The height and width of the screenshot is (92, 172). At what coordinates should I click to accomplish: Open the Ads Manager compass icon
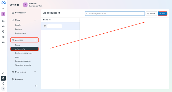coord(3,21)
